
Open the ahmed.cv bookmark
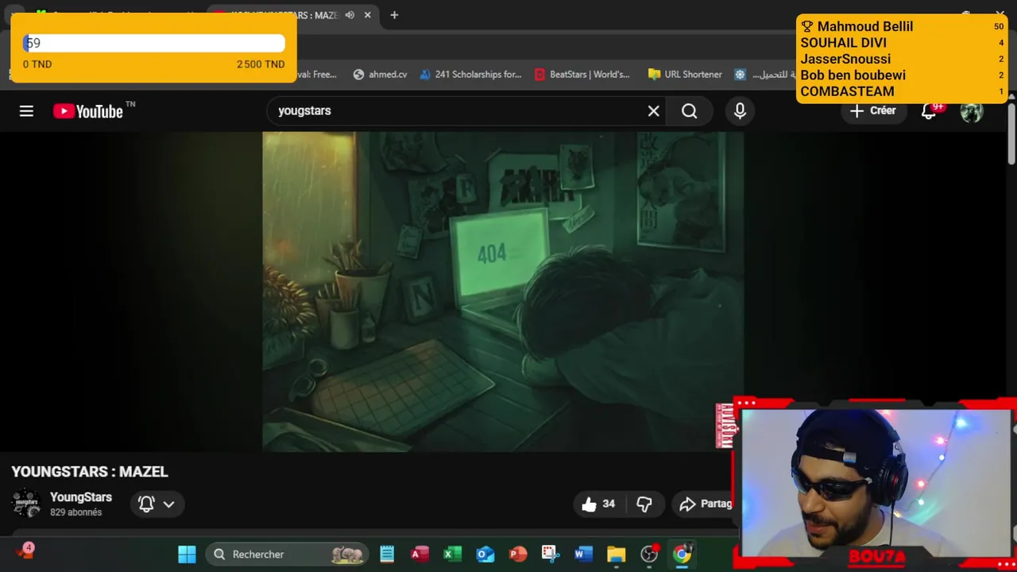pos(380,75)
